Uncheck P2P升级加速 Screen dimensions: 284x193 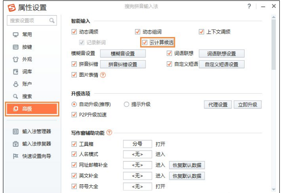[74, 114]
